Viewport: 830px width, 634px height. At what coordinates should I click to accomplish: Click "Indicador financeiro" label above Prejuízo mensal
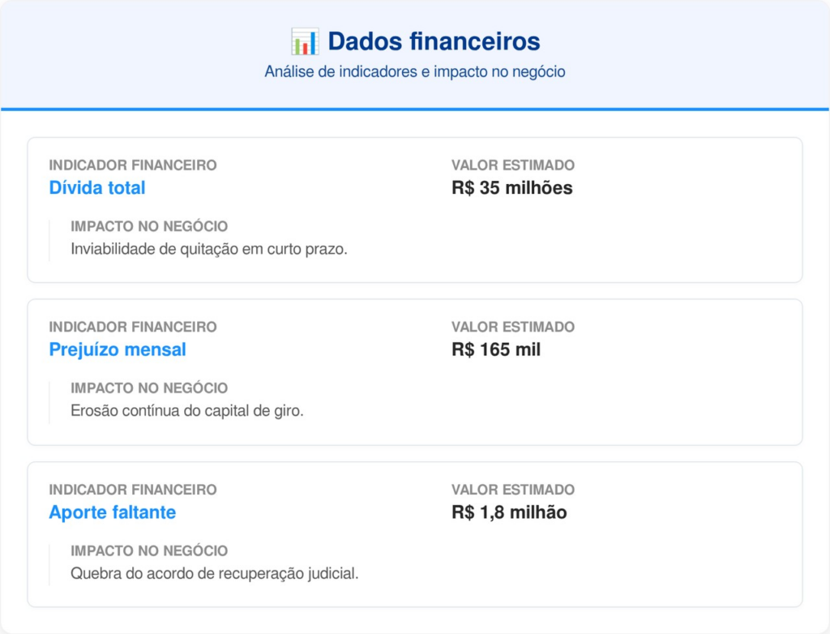tap(133, 328)
